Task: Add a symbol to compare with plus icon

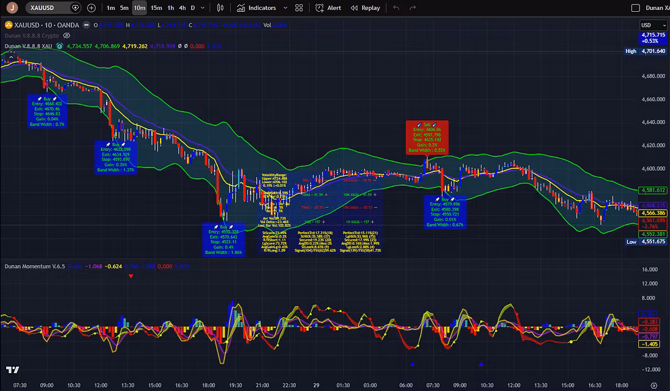Action: (x=91, y=7)
